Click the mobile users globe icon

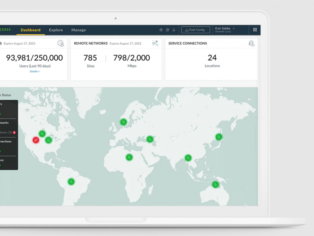[x=61, y=44]
